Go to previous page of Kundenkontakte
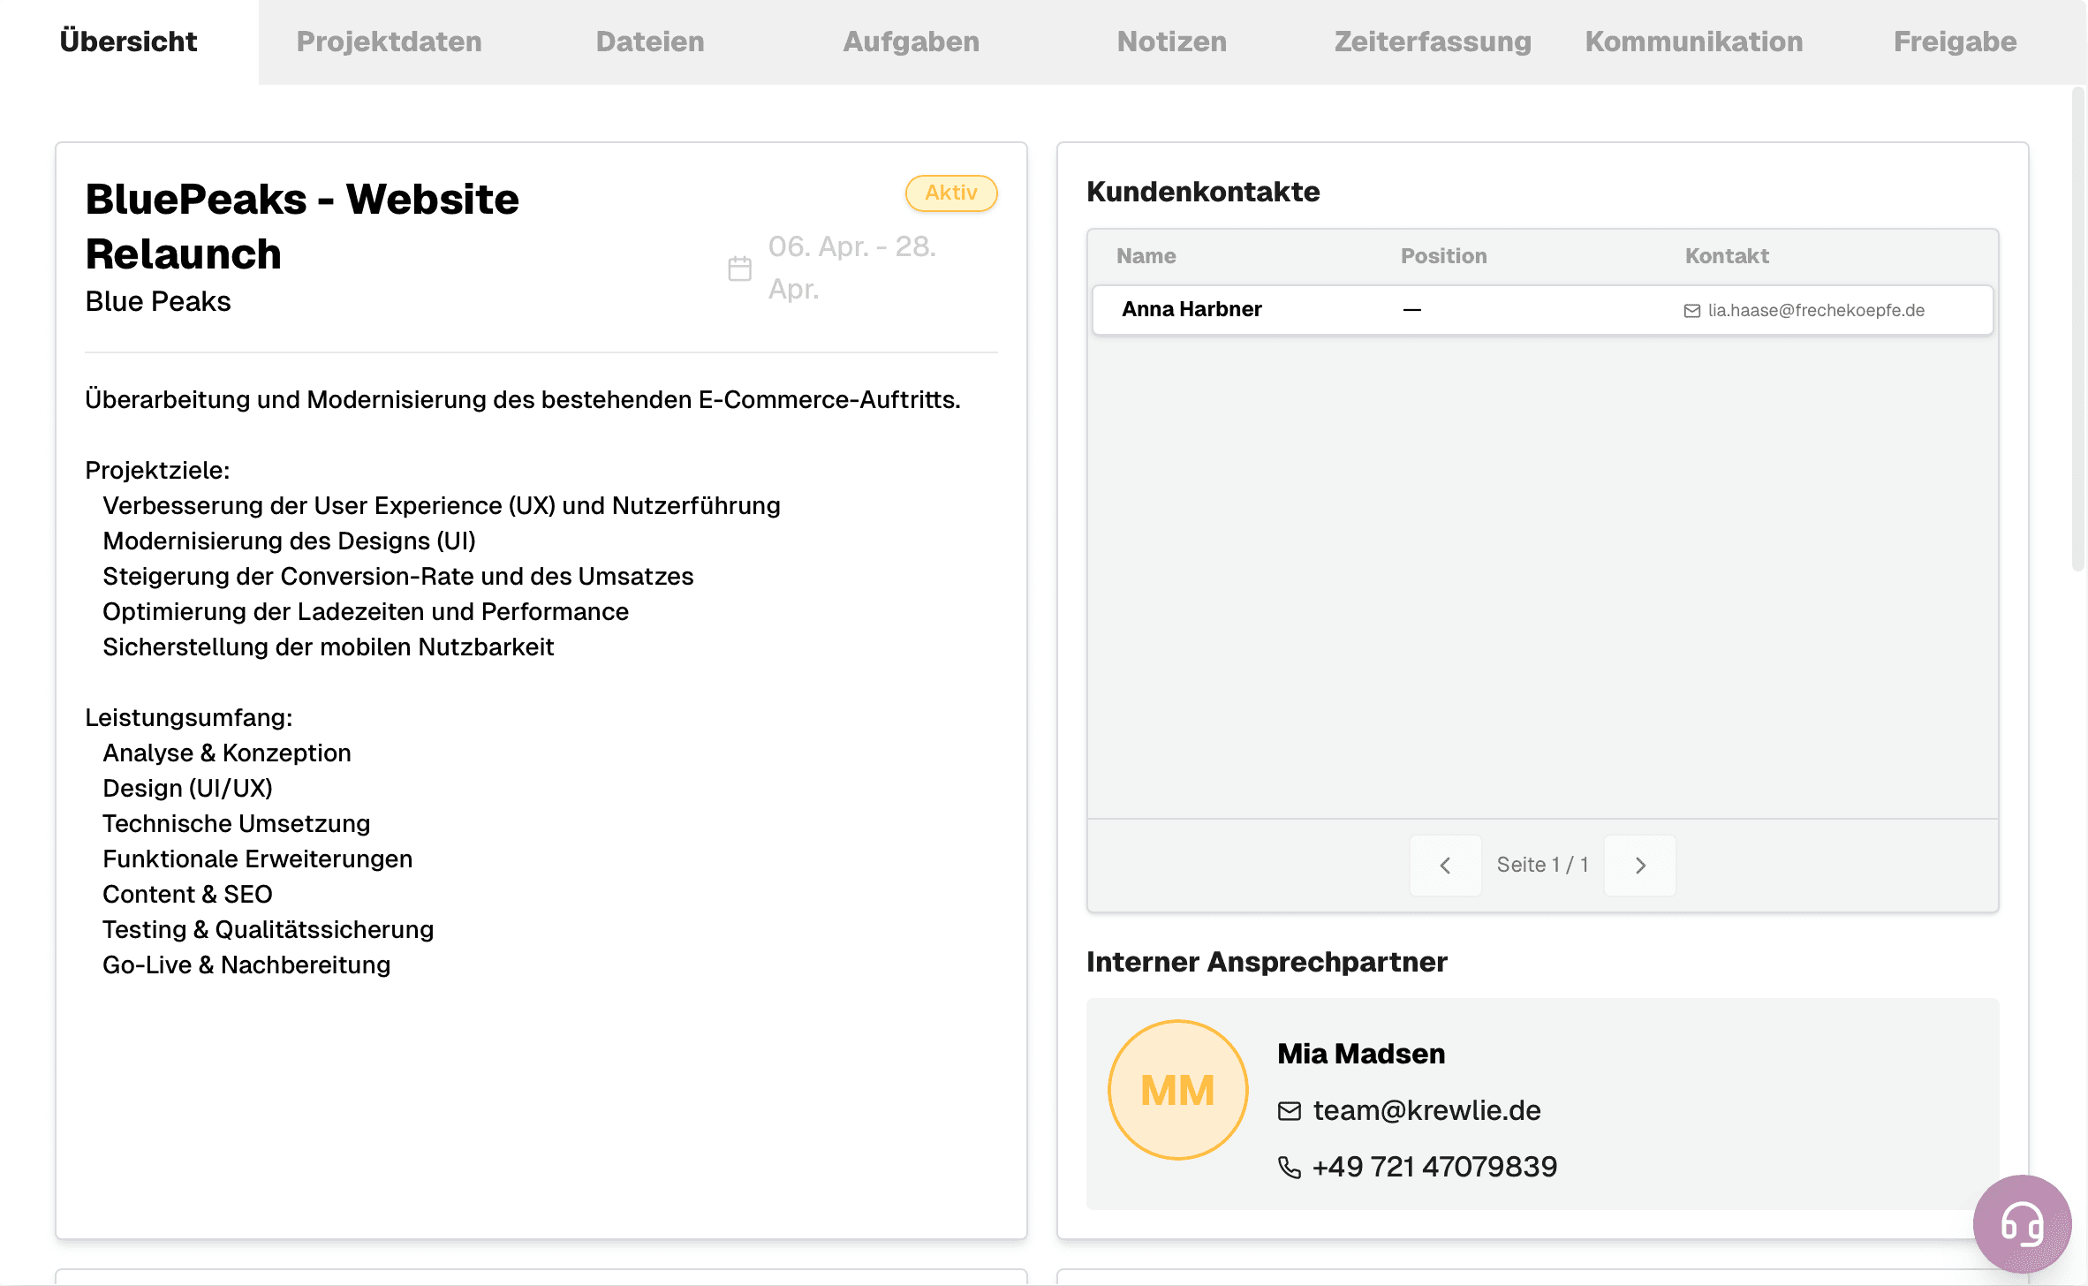 coord(1445,866)
